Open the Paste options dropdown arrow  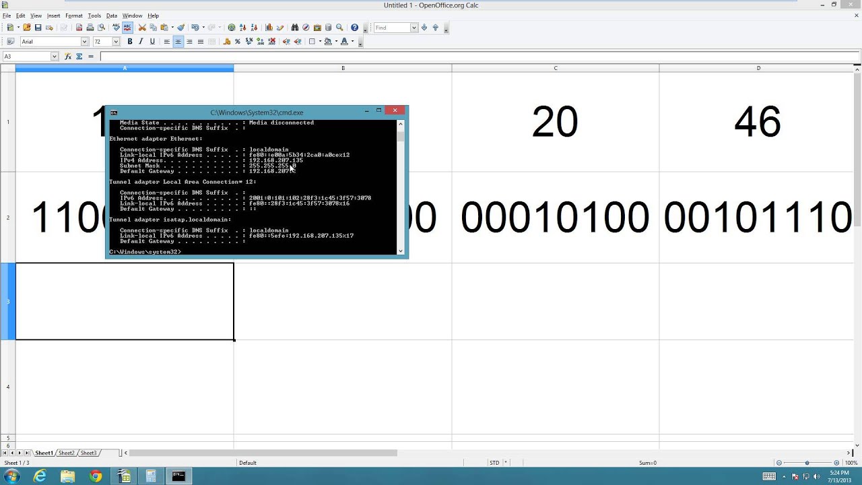pyautogui.click(x=172, y=28)
